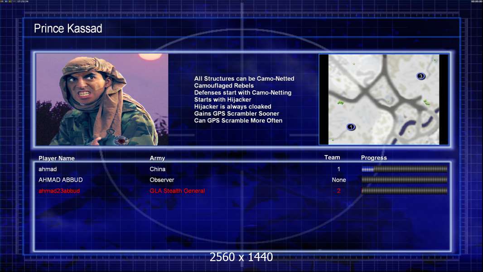The height and width of the screenshot is (272, 483).
Task: Click the '2560 x 1440' resolution text
Action: pos(241,257)
